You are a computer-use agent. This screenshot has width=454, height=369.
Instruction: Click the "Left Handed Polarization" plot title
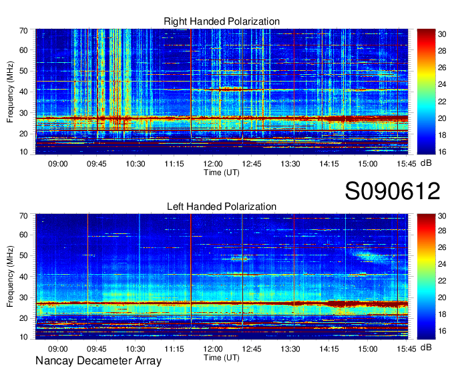click(x=222, y=207)
